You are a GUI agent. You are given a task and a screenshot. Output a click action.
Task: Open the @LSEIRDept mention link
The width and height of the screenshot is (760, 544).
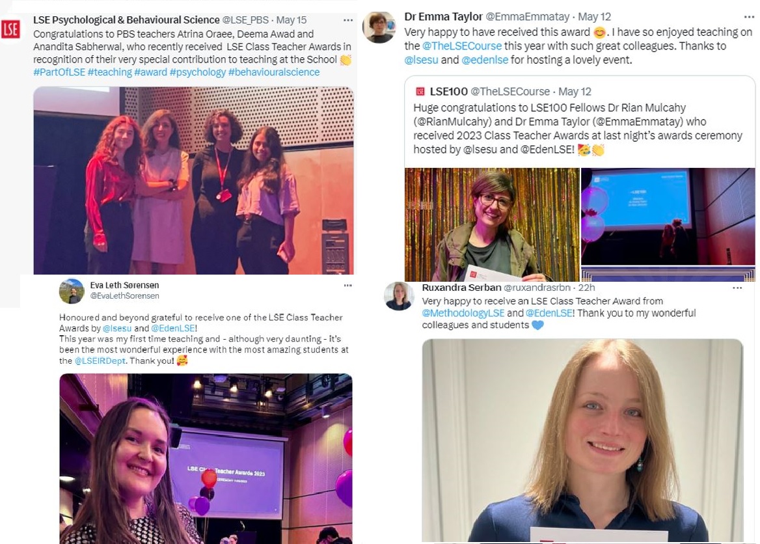click(x=100, y=360)
